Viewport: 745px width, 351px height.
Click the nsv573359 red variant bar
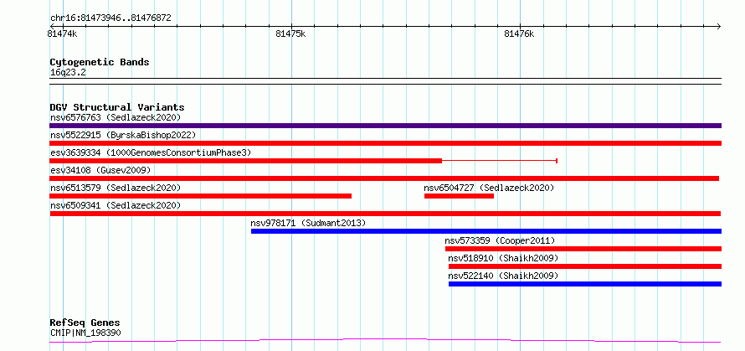(x=583, y=249)
